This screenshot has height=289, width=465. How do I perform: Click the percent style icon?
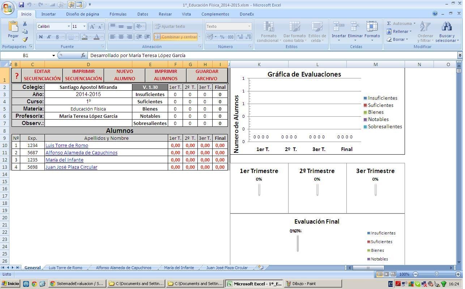(222, 37)
